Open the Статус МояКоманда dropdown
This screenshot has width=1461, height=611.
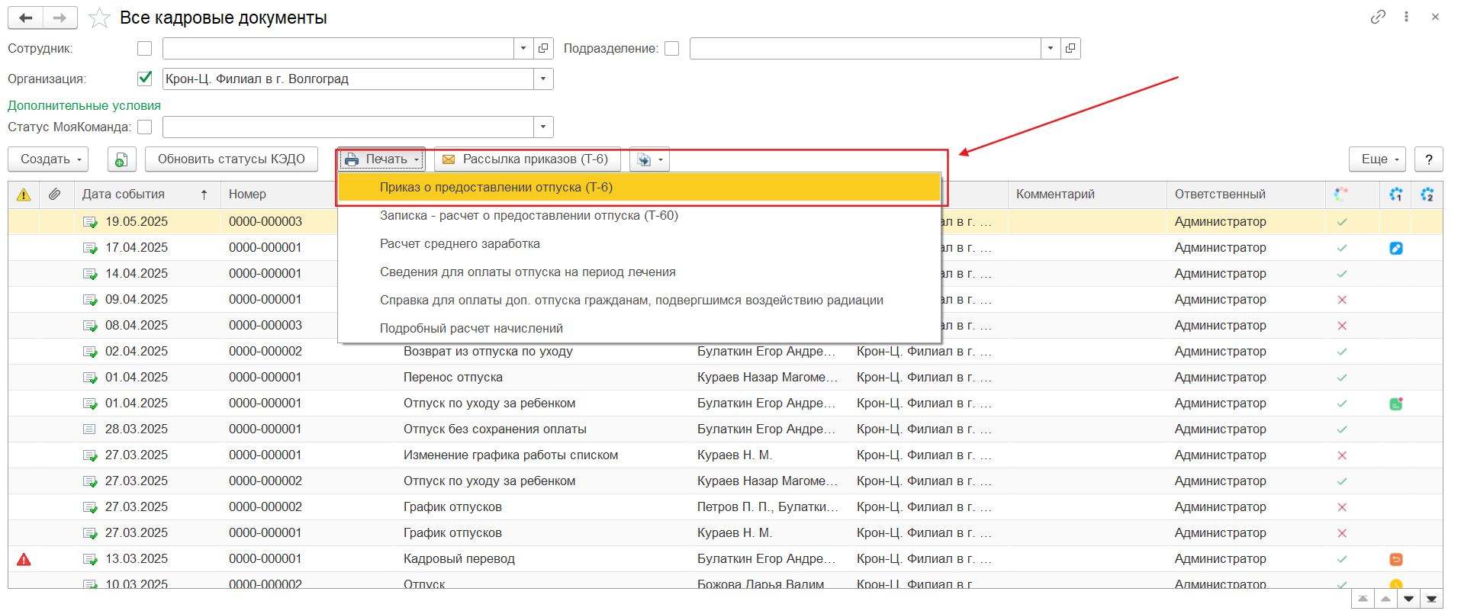click(543, 127)
